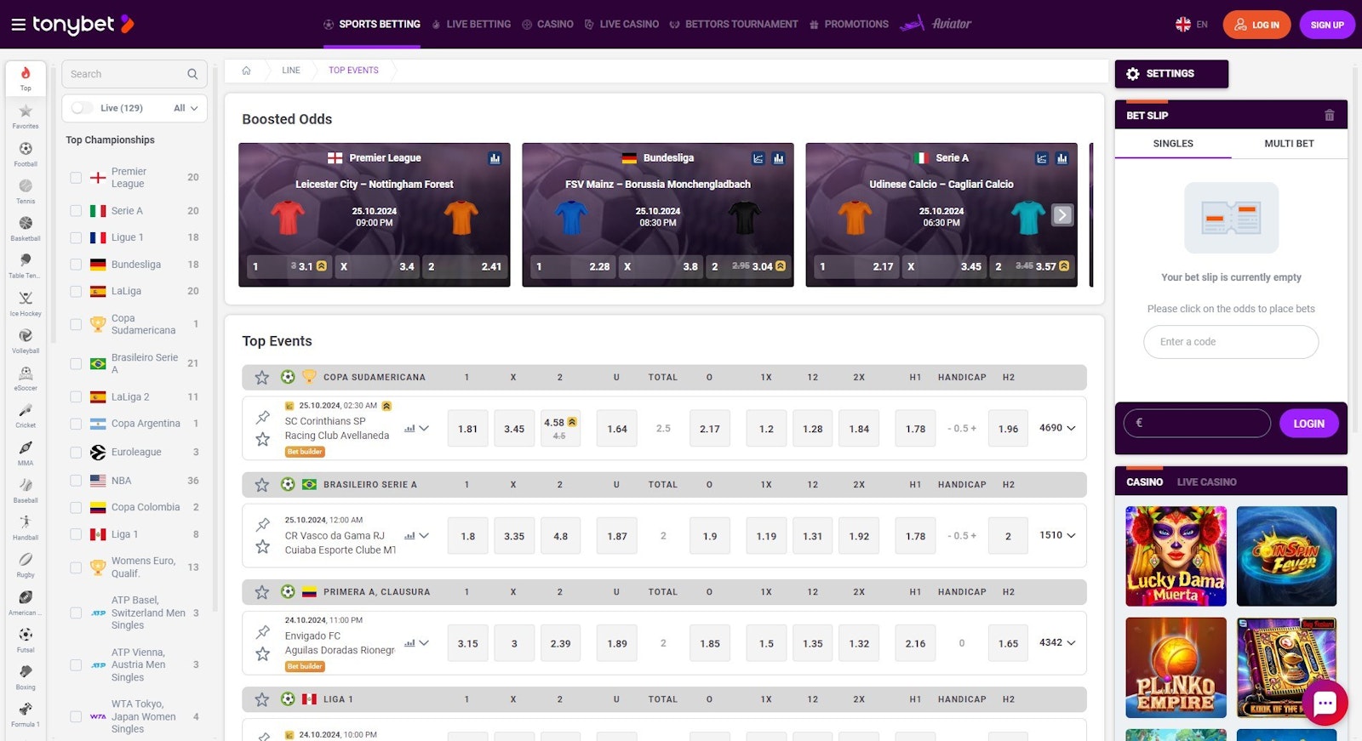
Task: Favorite the Copa Sudamericana league star
Action: coord(262,377)
